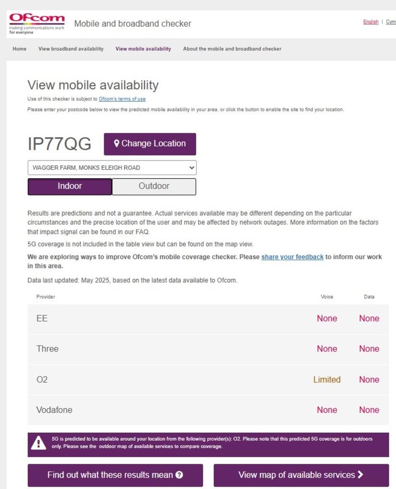Click the 5G warning triangle icon
The width and height of the screenshot is (396, 489).
39,443
